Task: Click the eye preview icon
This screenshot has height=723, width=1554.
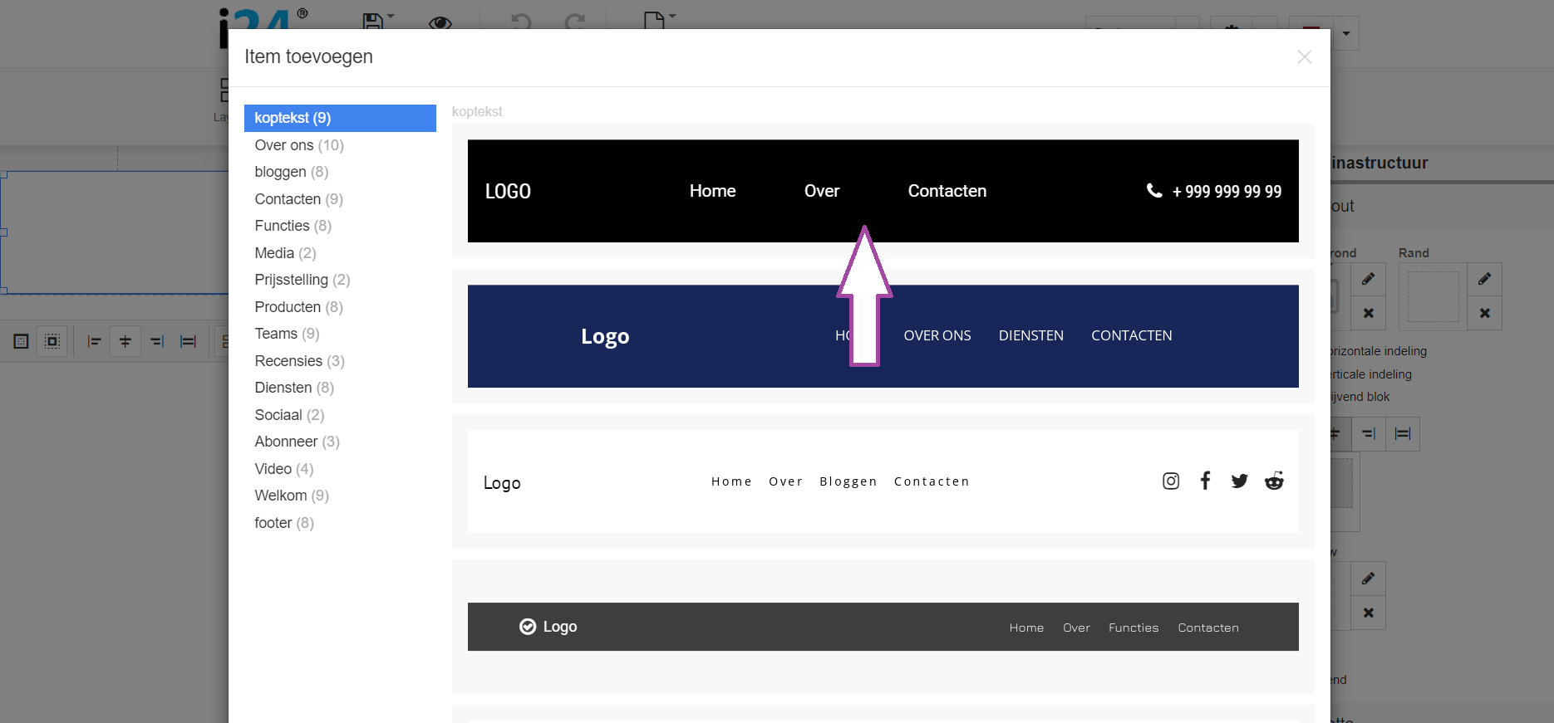Action: pyautogui.click(x=440, y=22)
